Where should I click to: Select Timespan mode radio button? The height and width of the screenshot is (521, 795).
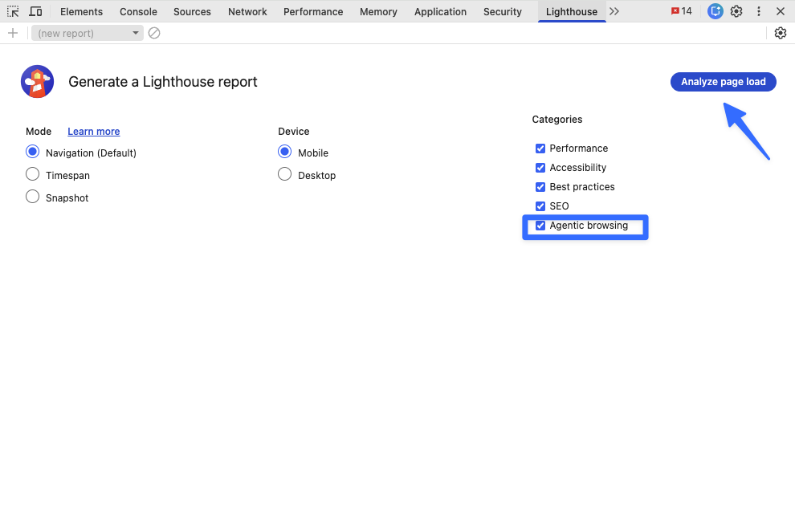tap(32, 174)
